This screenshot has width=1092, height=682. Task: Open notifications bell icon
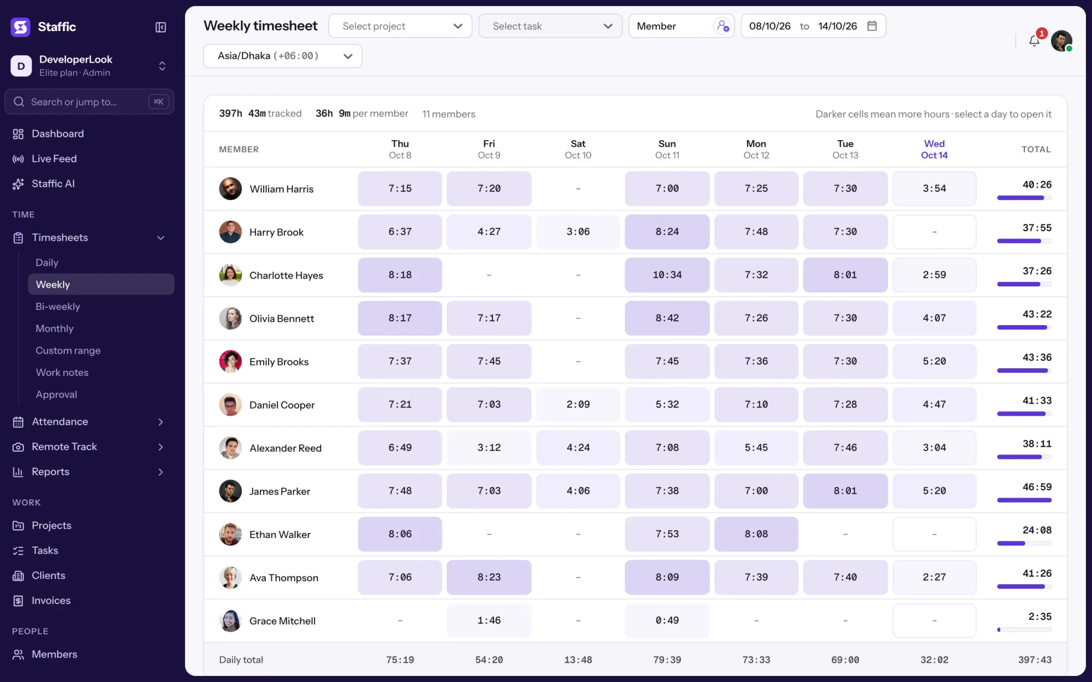coord(1034,41)
